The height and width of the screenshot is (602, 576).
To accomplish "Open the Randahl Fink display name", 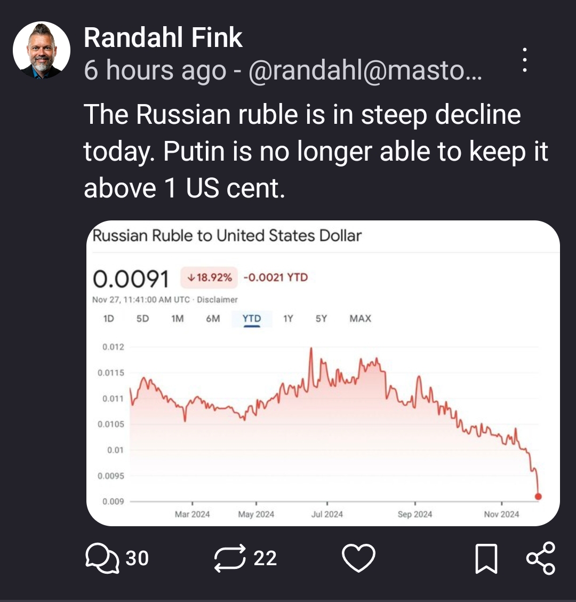I will tap(163, 38).
